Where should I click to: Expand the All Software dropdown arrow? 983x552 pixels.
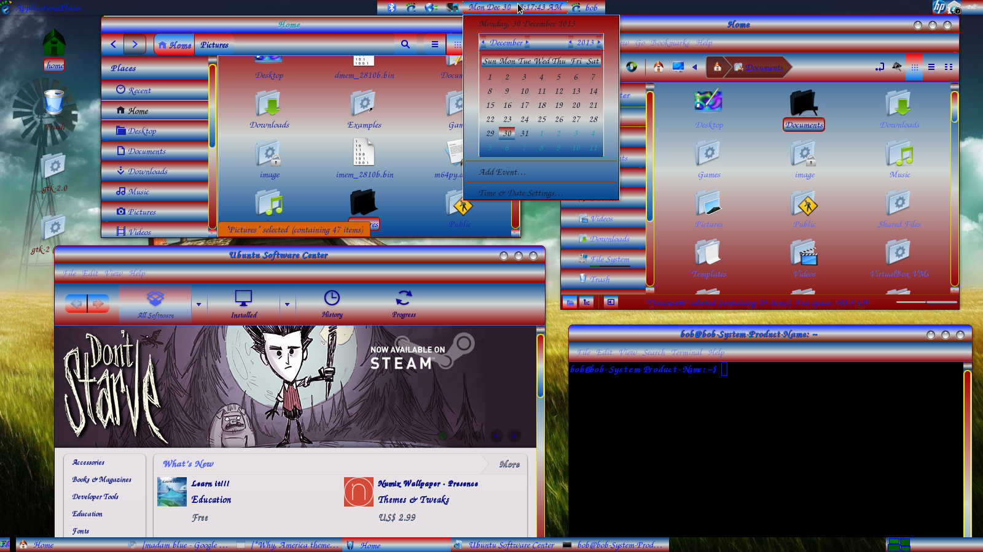(x=198, y=304)
